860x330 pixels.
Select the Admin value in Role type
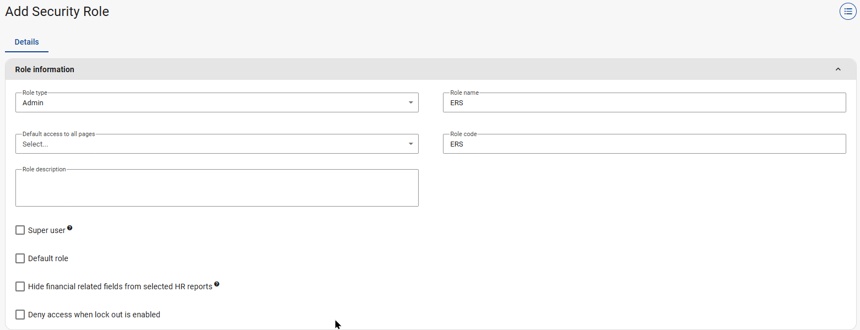pos(33,103)
